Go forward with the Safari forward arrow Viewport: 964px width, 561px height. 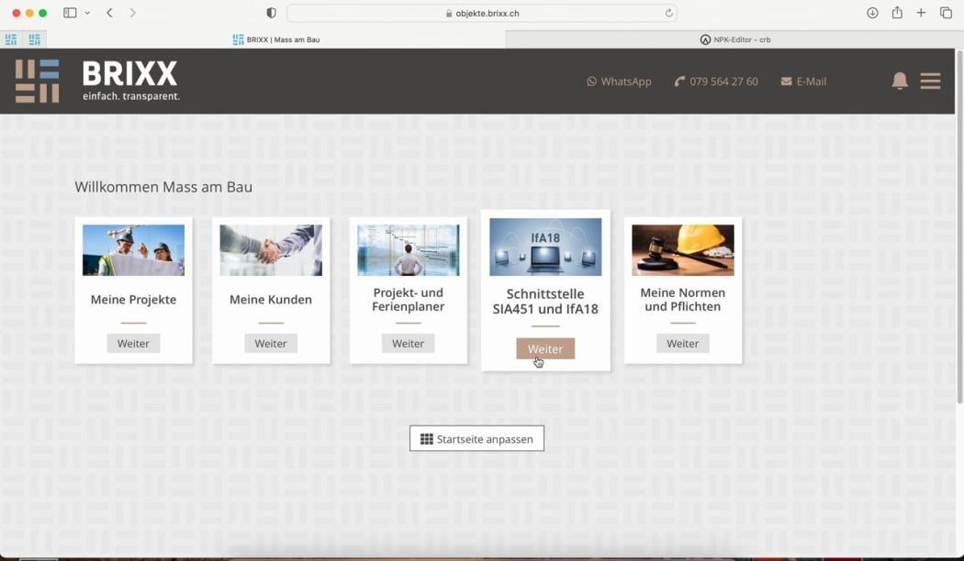click(x=132, y=13)
